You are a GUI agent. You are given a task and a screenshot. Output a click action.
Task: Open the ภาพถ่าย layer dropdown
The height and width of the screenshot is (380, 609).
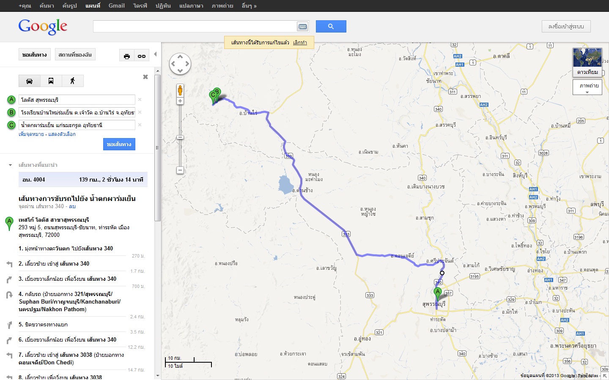click(587, 87)
